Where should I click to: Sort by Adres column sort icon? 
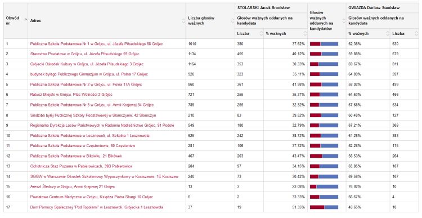[183, 21]
